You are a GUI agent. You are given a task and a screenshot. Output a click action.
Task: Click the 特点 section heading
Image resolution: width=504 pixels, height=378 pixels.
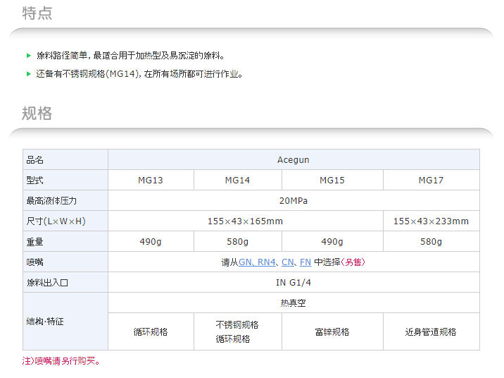pos(37,13)
